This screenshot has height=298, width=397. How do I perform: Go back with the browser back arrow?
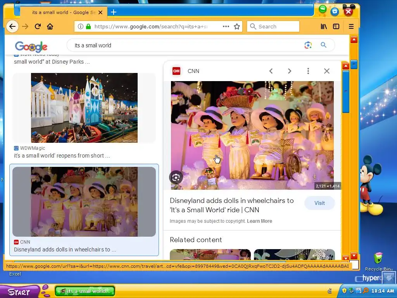12,26
